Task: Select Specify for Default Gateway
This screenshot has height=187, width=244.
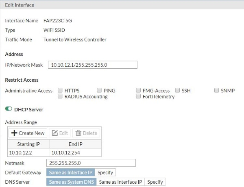Action: point(105,172)
